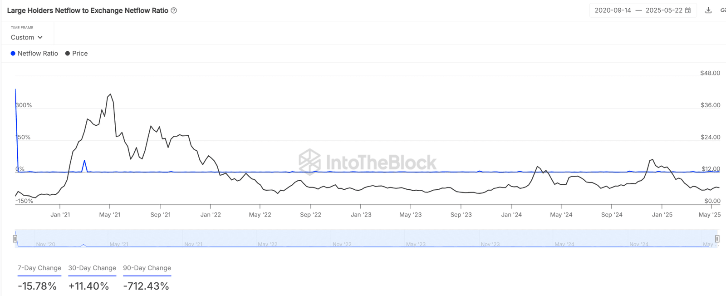Toggle the Netflow Ratio series label
Viewport: 726px width, 296px height.
38,54
